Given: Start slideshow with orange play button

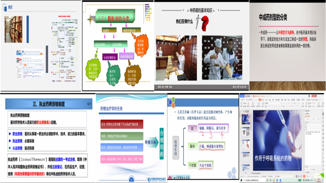Looking at the screenshot, I should [x=304, y=177].
